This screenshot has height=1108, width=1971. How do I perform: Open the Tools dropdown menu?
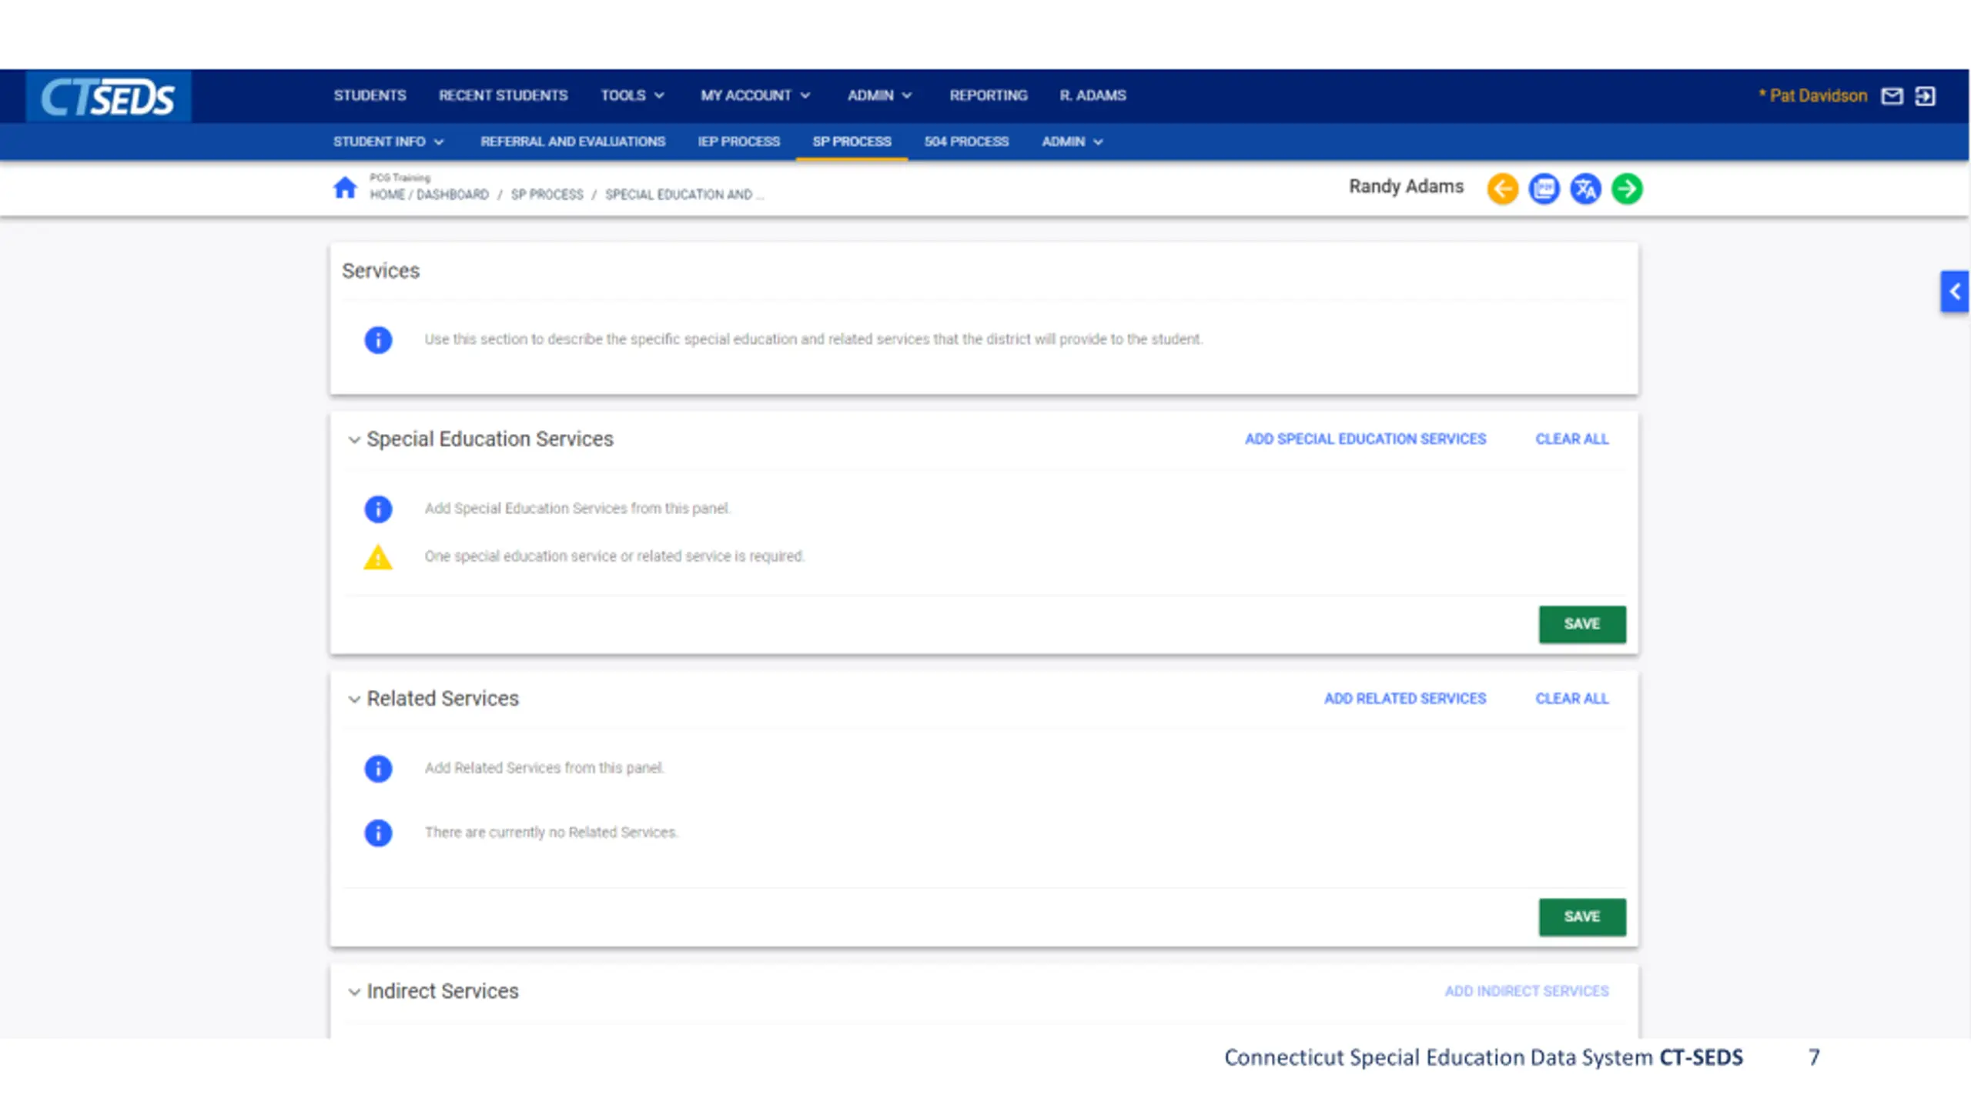point(632,95)
